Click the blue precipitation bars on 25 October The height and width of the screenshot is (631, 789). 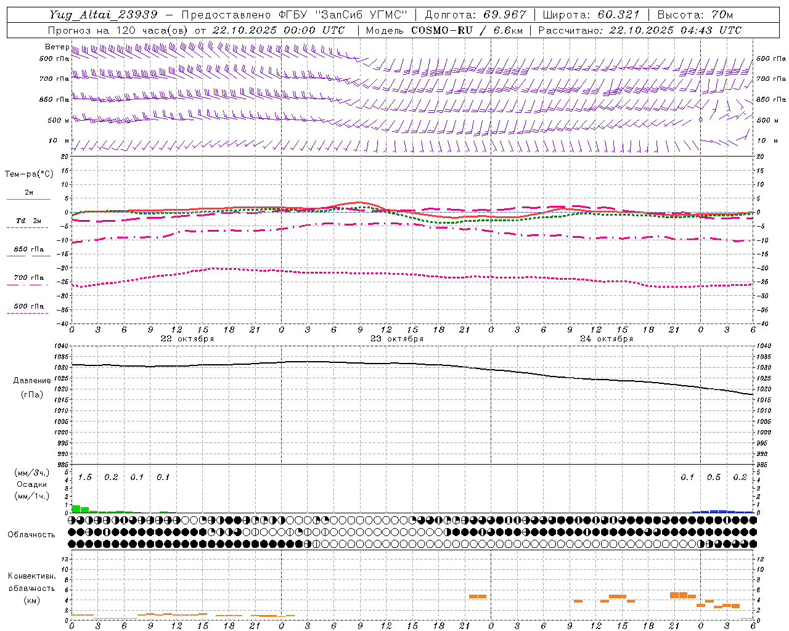coord(722,511)
